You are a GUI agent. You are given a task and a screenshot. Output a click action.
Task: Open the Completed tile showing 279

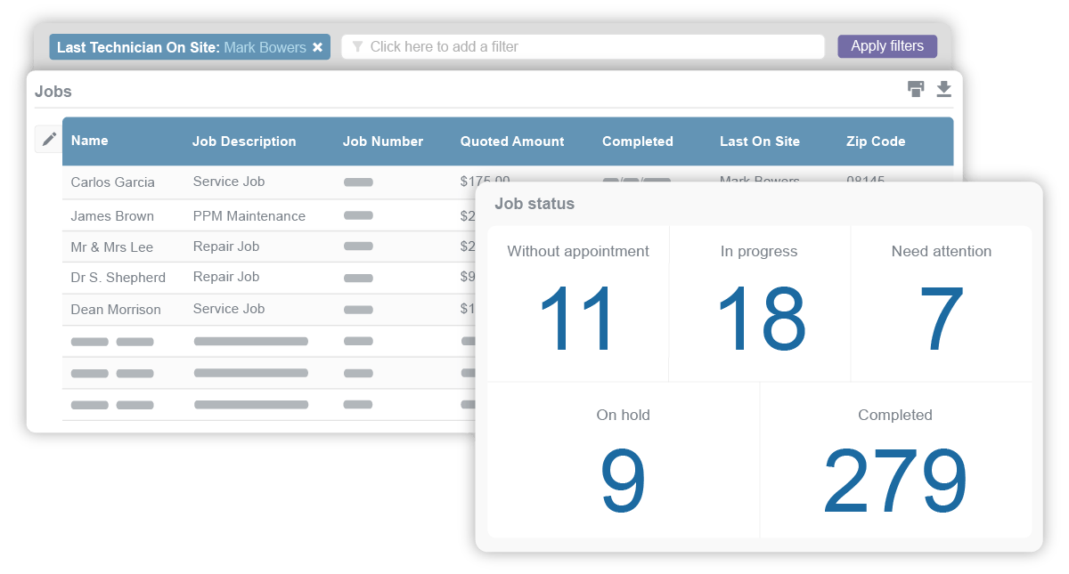pyautogui.click(x=895, y=460)
